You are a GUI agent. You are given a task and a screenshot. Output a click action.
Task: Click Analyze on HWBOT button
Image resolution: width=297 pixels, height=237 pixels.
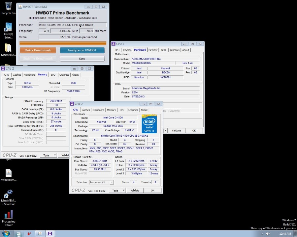point(82,50)
